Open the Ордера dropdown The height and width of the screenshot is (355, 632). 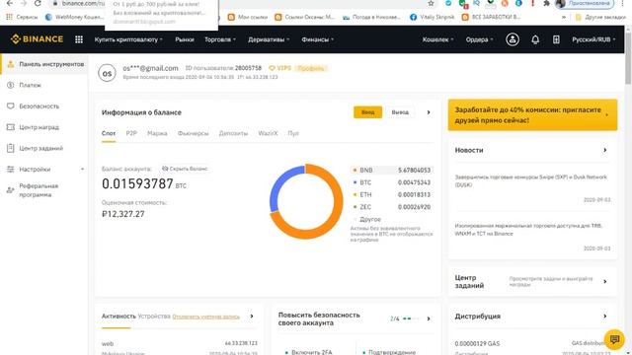479,39
